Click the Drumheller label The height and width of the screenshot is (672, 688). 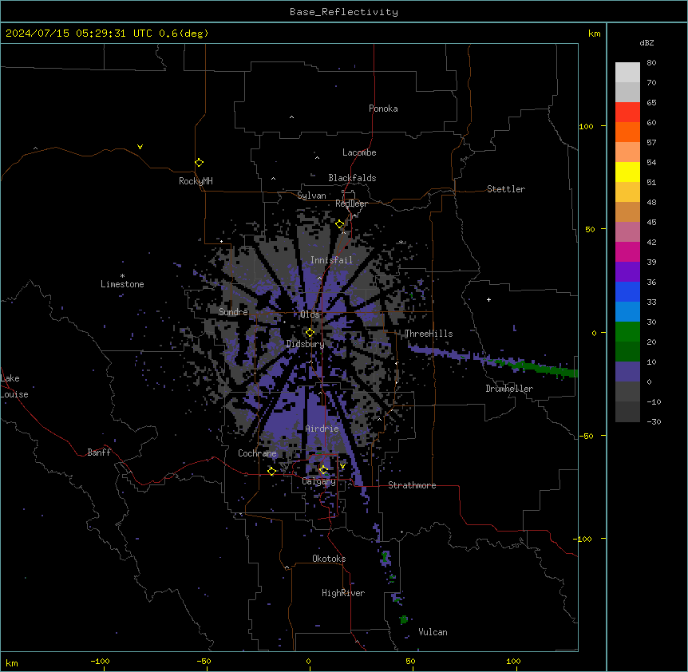point(509,389)
